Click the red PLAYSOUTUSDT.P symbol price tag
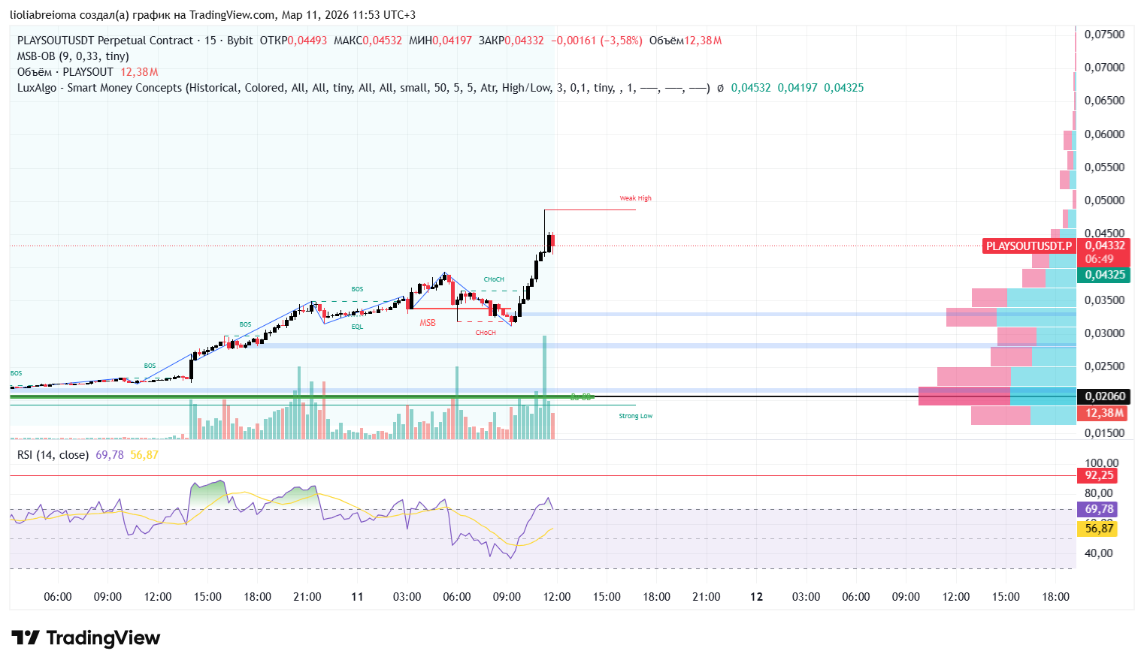 point(1029,246)
